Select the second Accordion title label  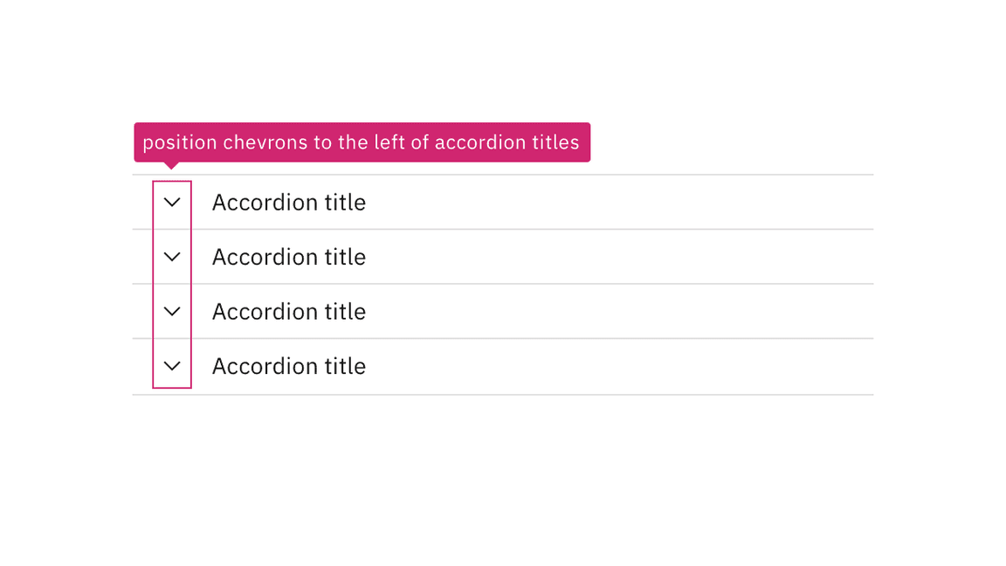pos(288,256)
